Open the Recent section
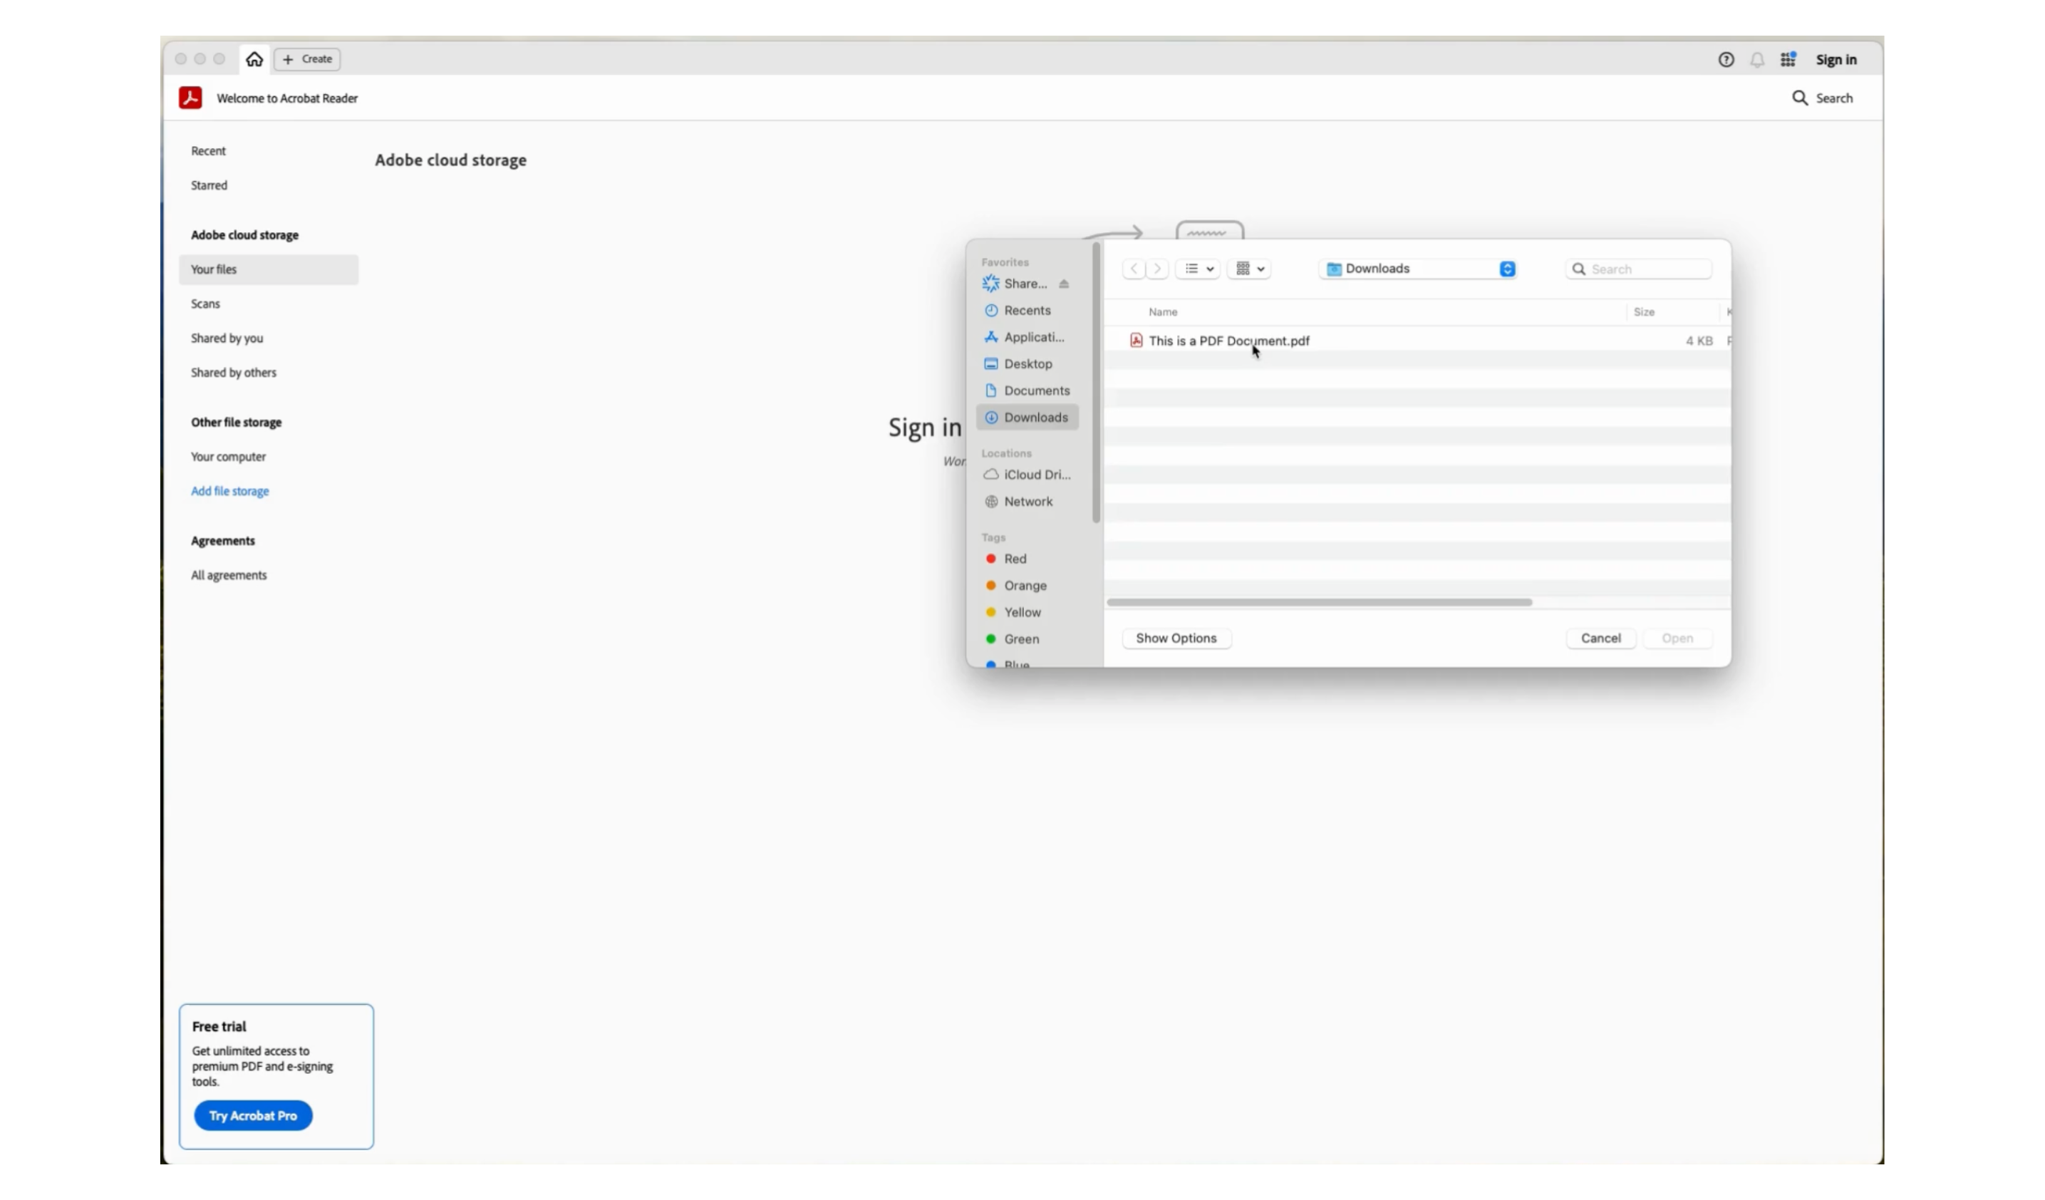 [x=209, y=151]
